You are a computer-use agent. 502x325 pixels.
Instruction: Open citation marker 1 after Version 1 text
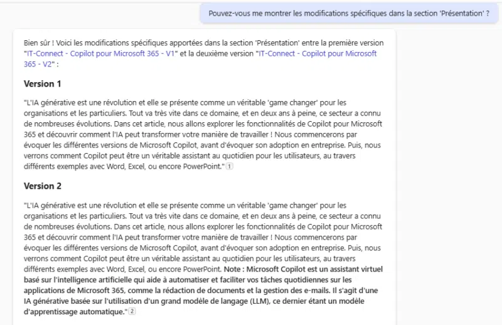coord(229,166)
